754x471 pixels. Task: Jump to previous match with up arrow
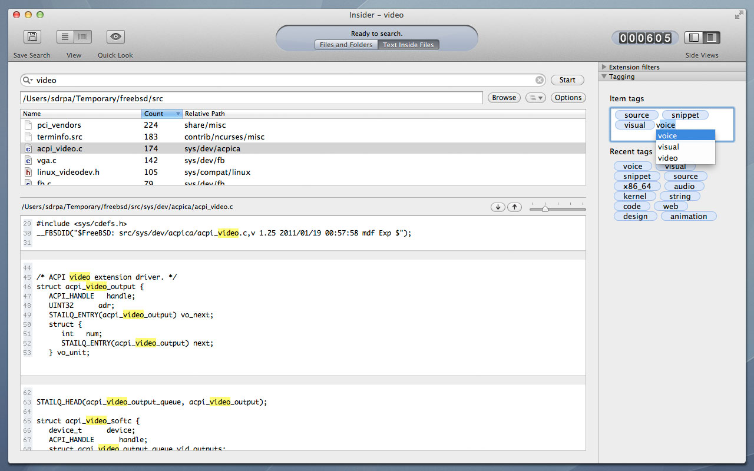514,207
